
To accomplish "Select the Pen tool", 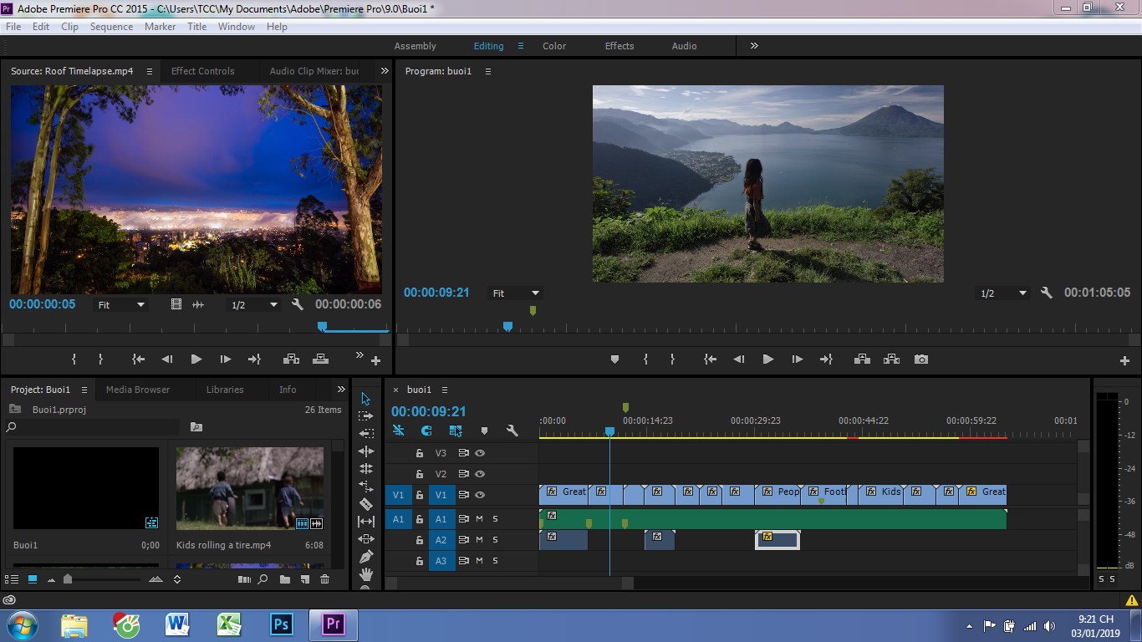I will tap(365, 557).
